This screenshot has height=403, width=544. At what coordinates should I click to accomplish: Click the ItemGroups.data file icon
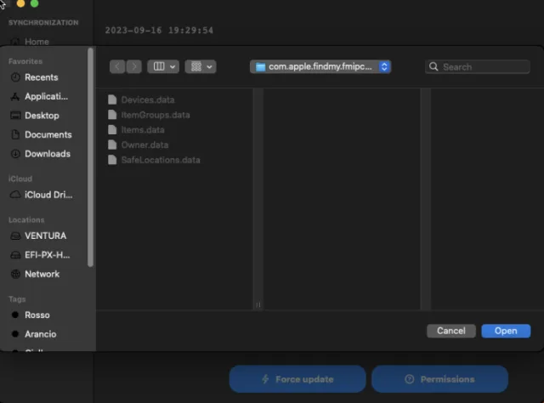point(112,115)
